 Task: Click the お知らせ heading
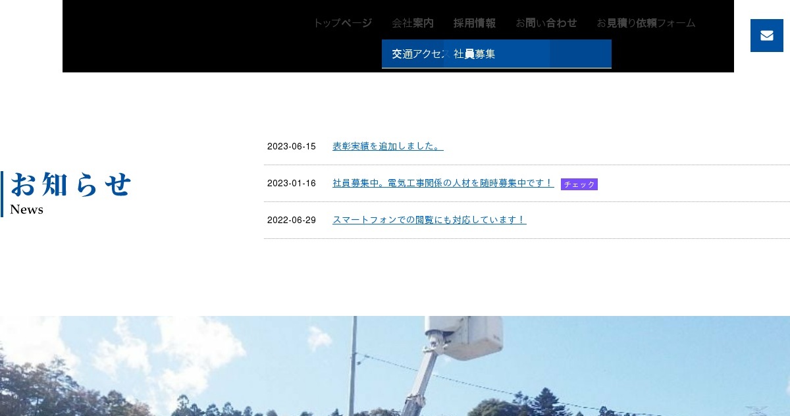(x=71, y=184)
